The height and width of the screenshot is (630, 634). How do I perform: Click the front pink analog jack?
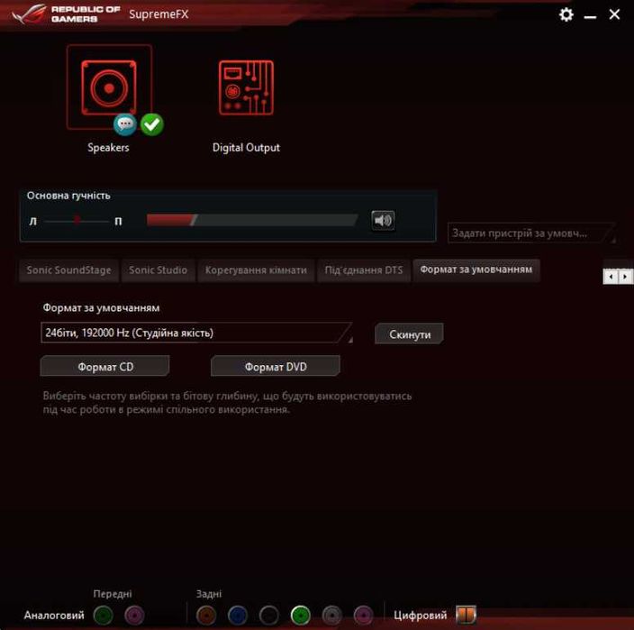click(134, 616)
